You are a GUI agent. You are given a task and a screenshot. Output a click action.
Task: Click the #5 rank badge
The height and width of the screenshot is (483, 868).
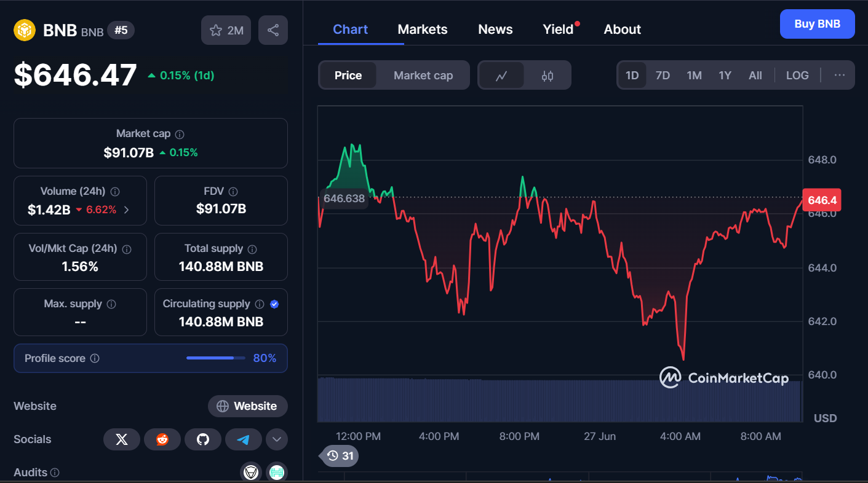pos(121,30)
